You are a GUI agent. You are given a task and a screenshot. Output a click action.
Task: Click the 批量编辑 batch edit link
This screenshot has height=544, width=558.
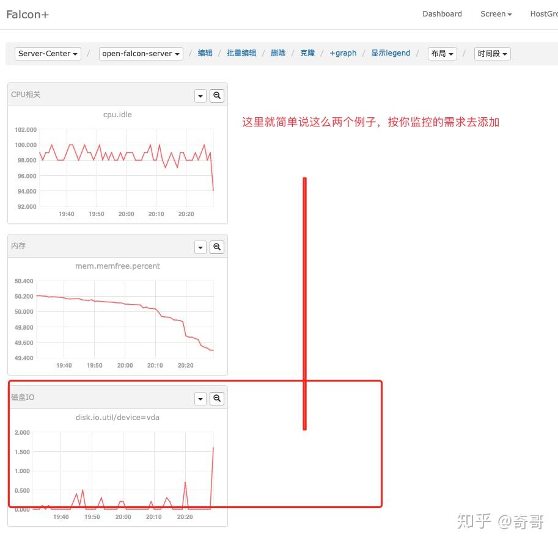(241, 53)
